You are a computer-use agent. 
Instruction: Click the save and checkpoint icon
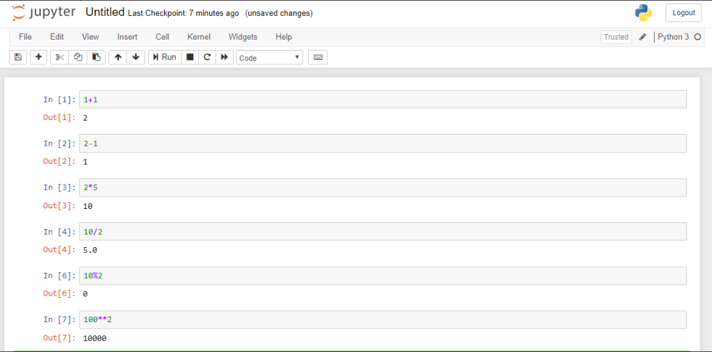(18, 57)
